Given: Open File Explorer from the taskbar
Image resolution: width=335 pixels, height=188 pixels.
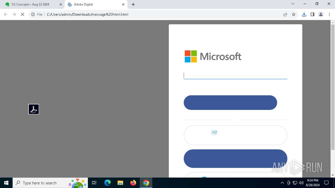Looking at the screenshot, I should point(120,183).
